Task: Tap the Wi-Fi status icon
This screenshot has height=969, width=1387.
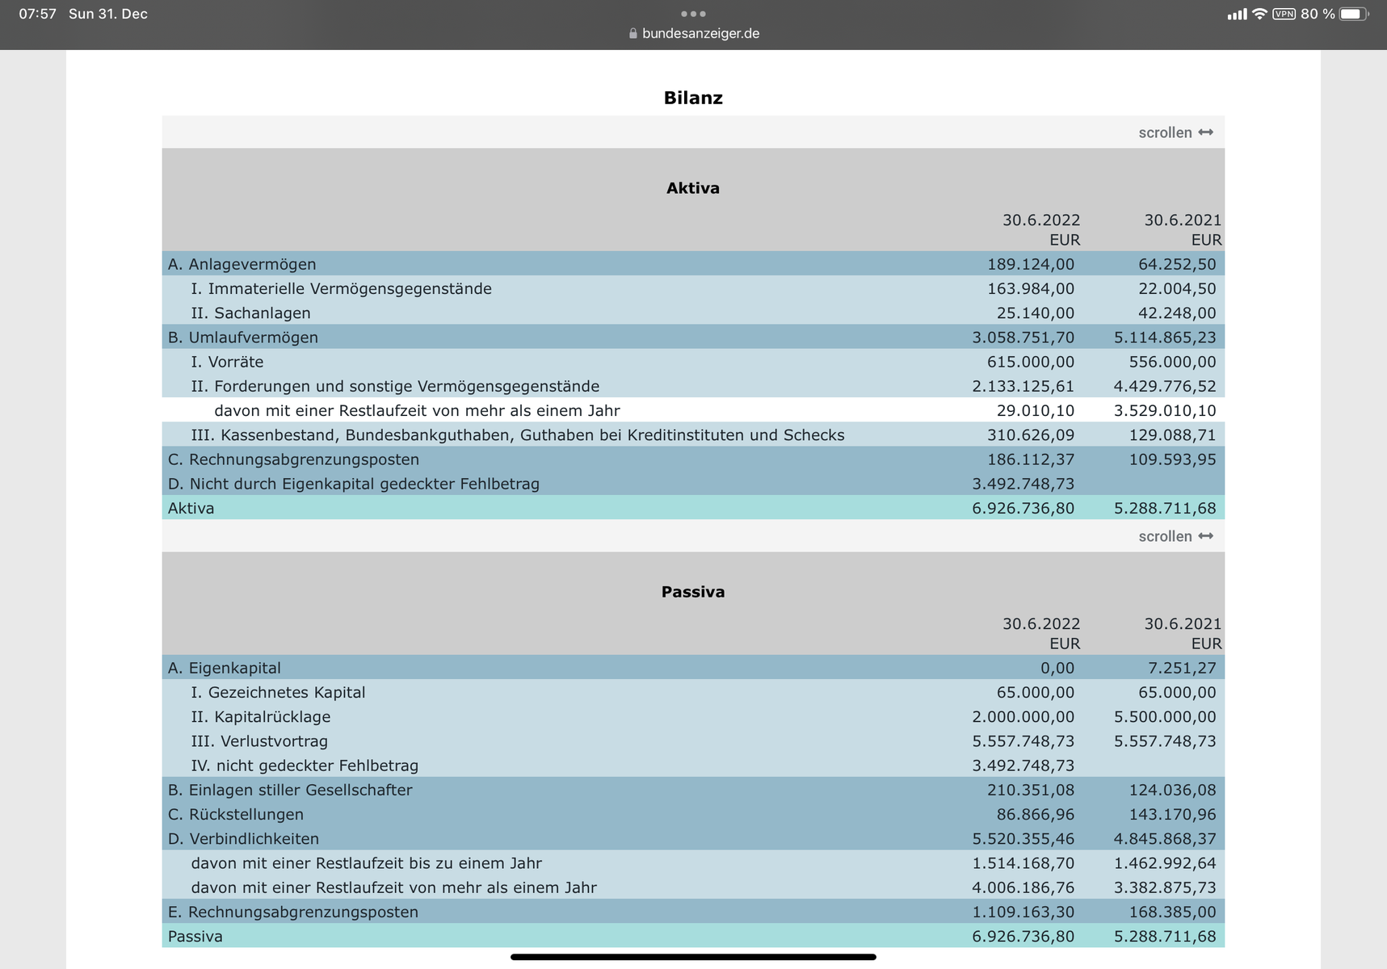Action: [x=1259, y=14]
